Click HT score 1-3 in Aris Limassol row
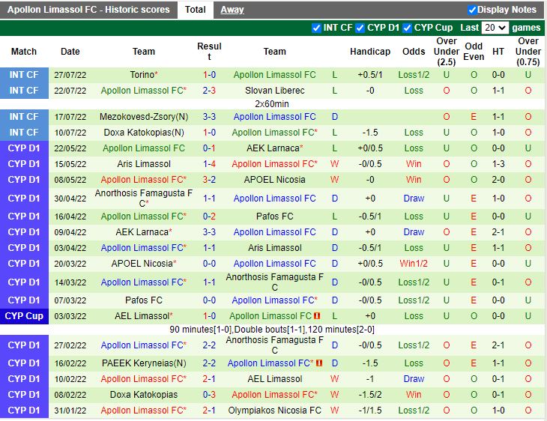The image size is (547, 421). pos(498,164)
